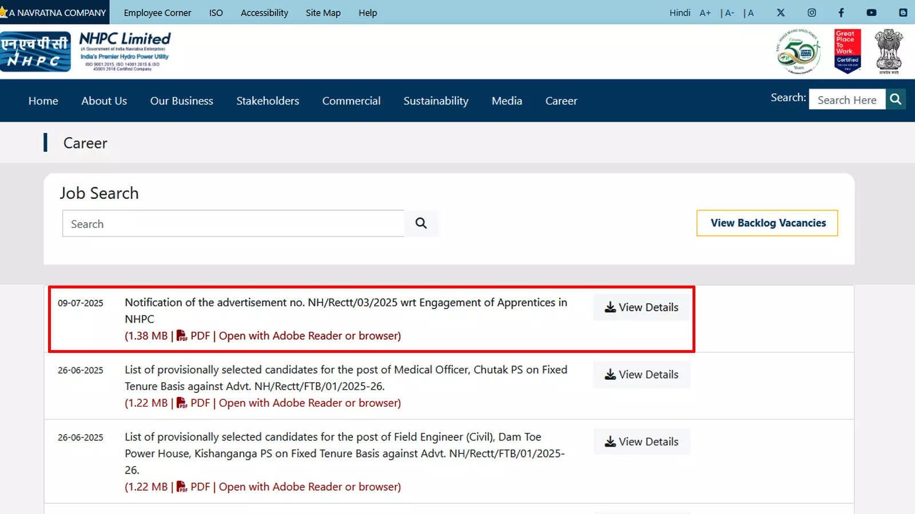The image size is (915, 514).
Task: Click NHPC Limited company name text
Action: coord(125,39)
